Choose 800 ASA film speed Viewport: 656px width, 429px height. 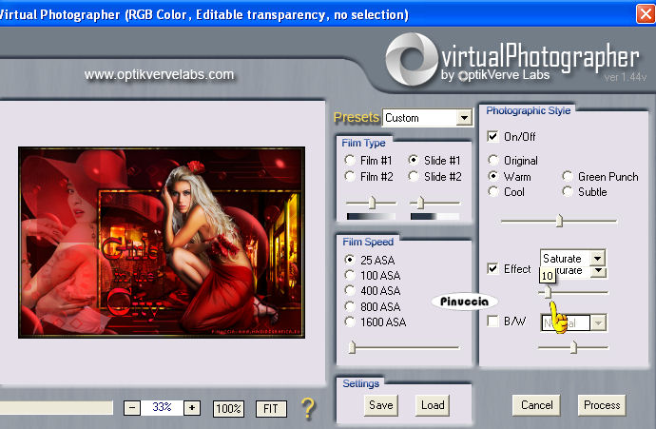point(350,307)
